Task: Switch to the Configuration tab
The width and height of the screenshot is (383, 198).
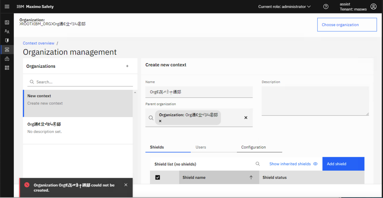Action: [x=259, y=147]
